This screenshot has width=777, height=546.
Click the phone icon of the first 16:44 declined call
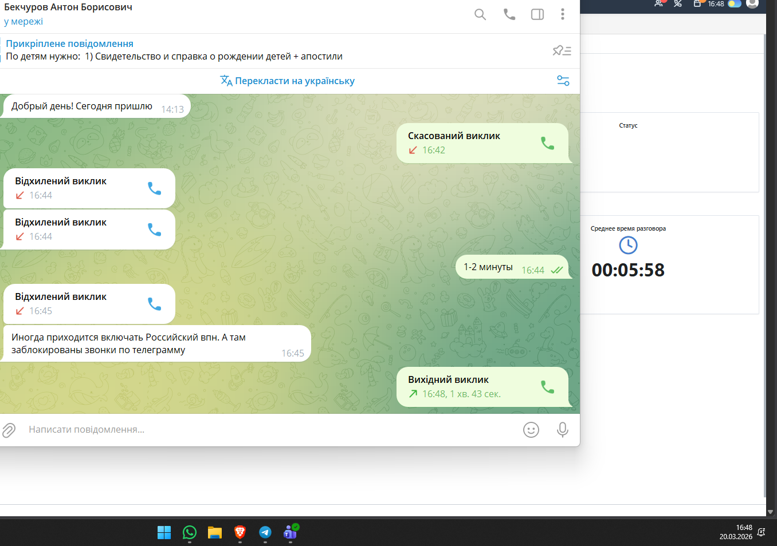[154, 188]
